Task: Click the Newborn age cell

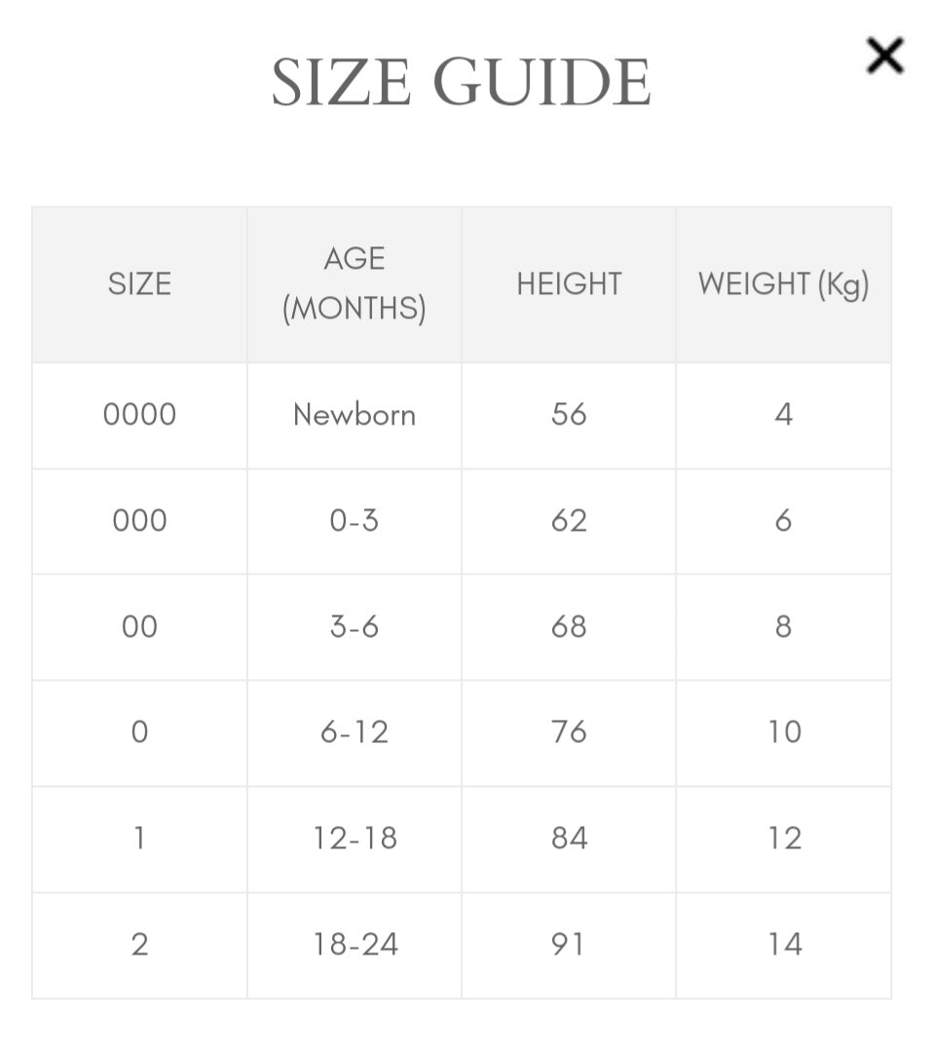Action: coord(354,415)
